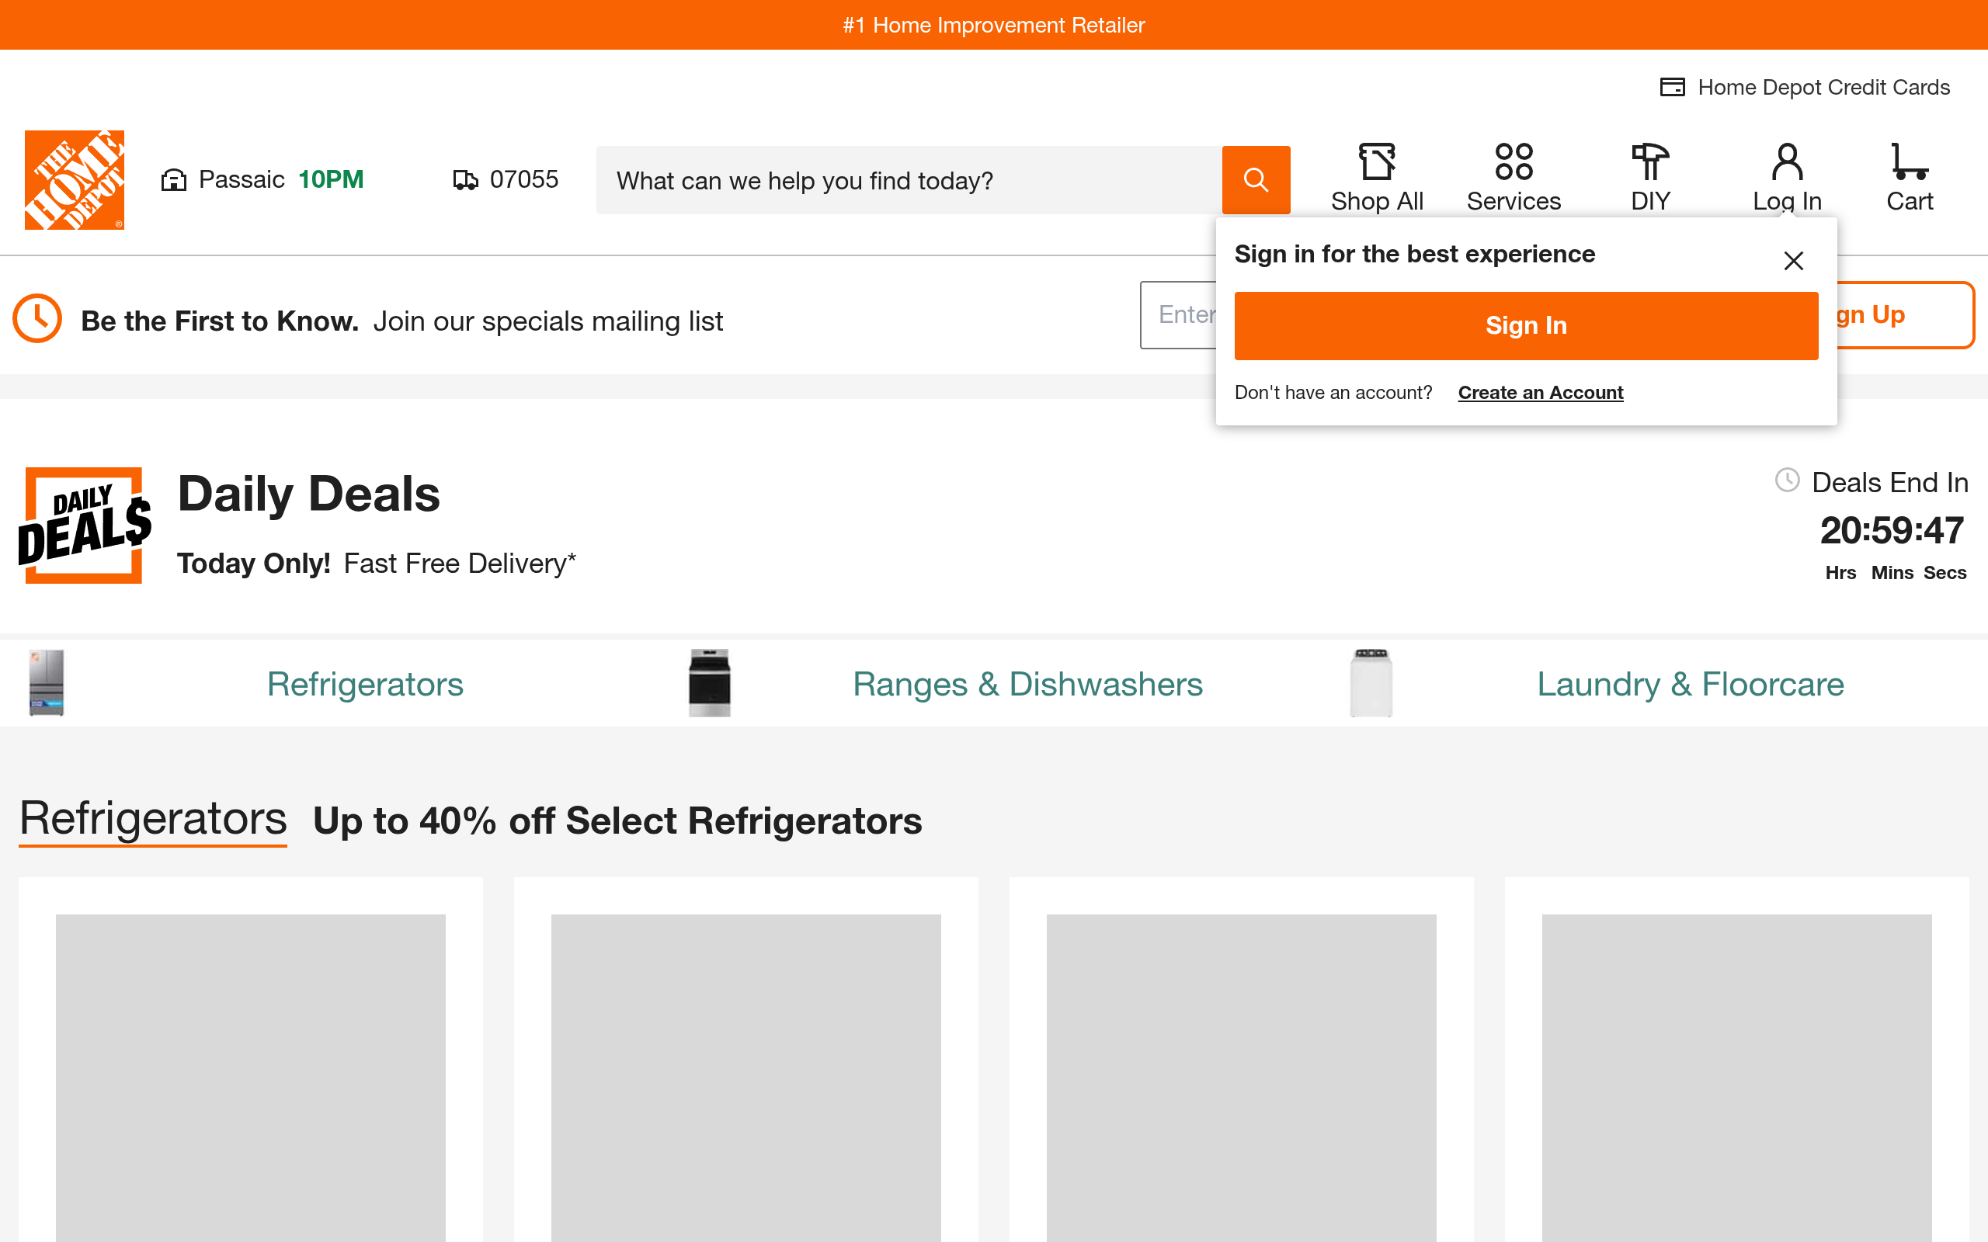Viewport: 1988px width, 1242px height.
Task: Click the delivery truck icon beside 07055
Action: point(466,180)
